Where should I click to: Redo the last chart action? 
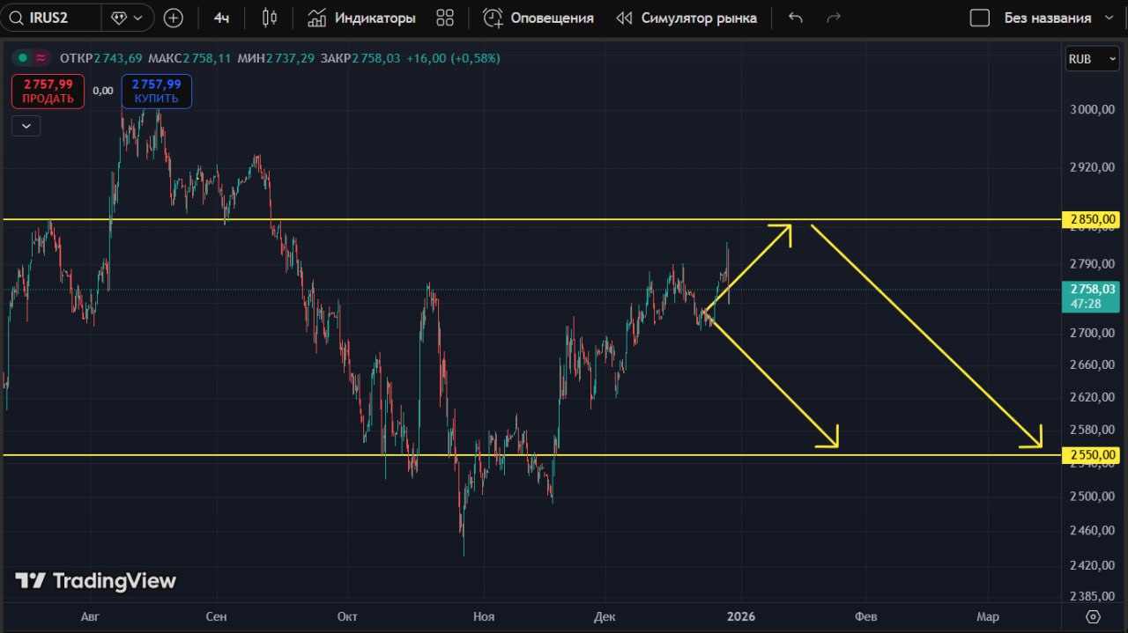pyautogui.click(x=834, y=18)
